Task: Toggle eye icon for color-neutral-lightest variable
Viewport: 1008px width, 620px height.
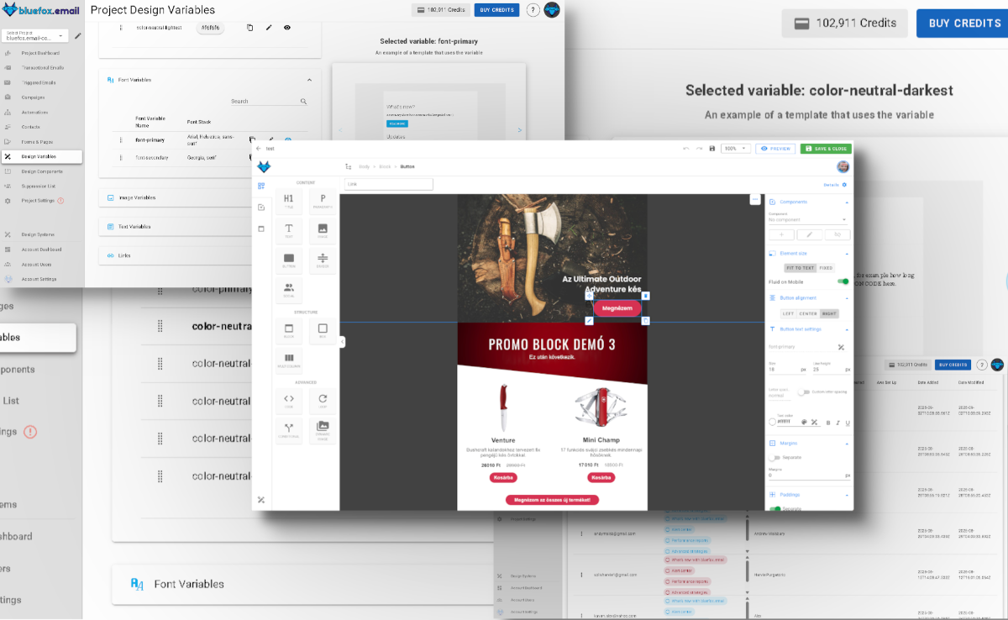Action: 287,28
